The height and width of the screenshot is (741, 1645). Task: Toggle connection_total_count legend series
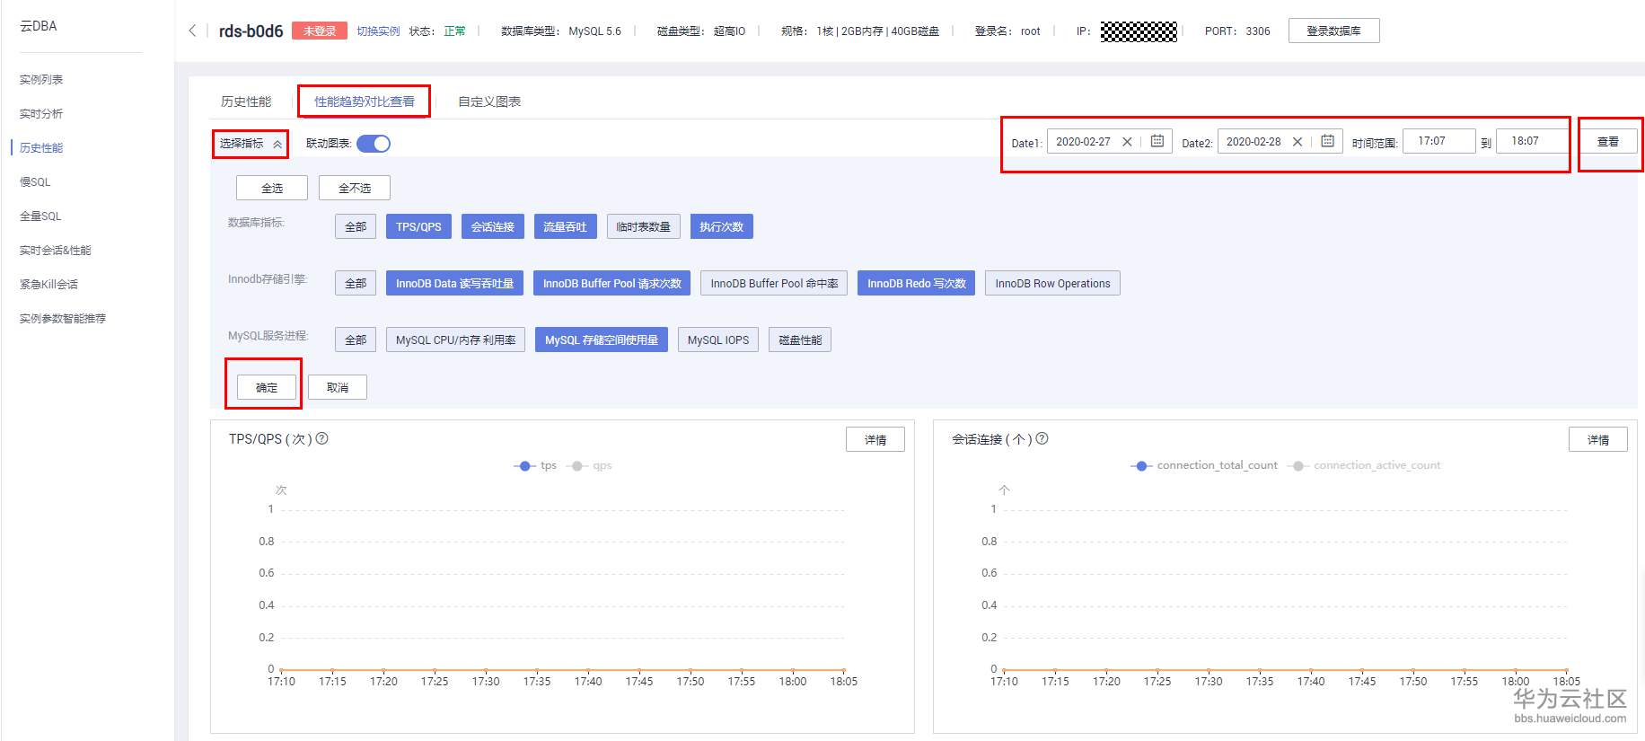[x=1204, y=465]
